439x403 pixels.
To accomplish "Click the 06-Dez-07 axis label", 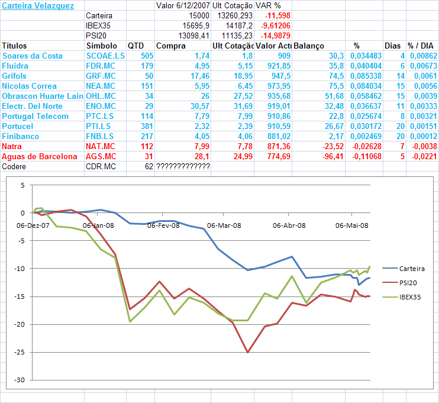I will click(33, 225).
